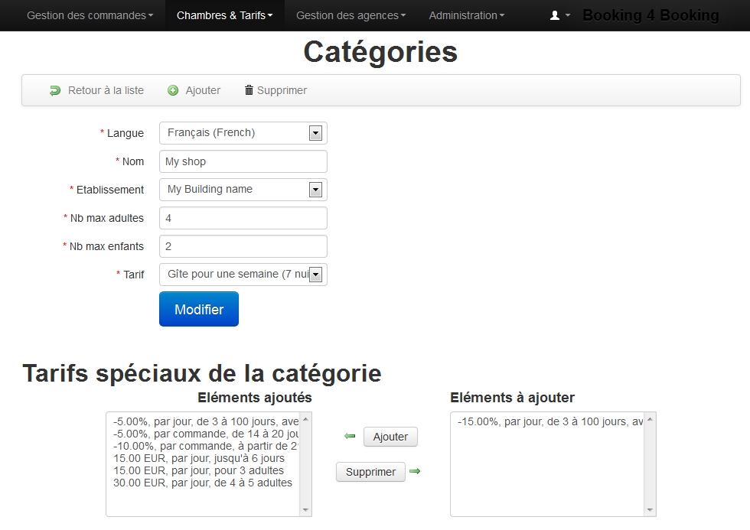Focus the Nb max adultes field

click(x=243, y=218)
